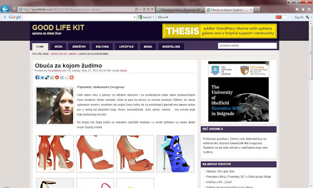Click the Moda category link under title
Screen dimensions: 313x188
(124, 71)
